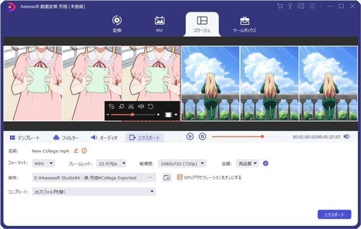Click the plus zoom-in icon
Viewport: 361px width, 229px height.
158,114
